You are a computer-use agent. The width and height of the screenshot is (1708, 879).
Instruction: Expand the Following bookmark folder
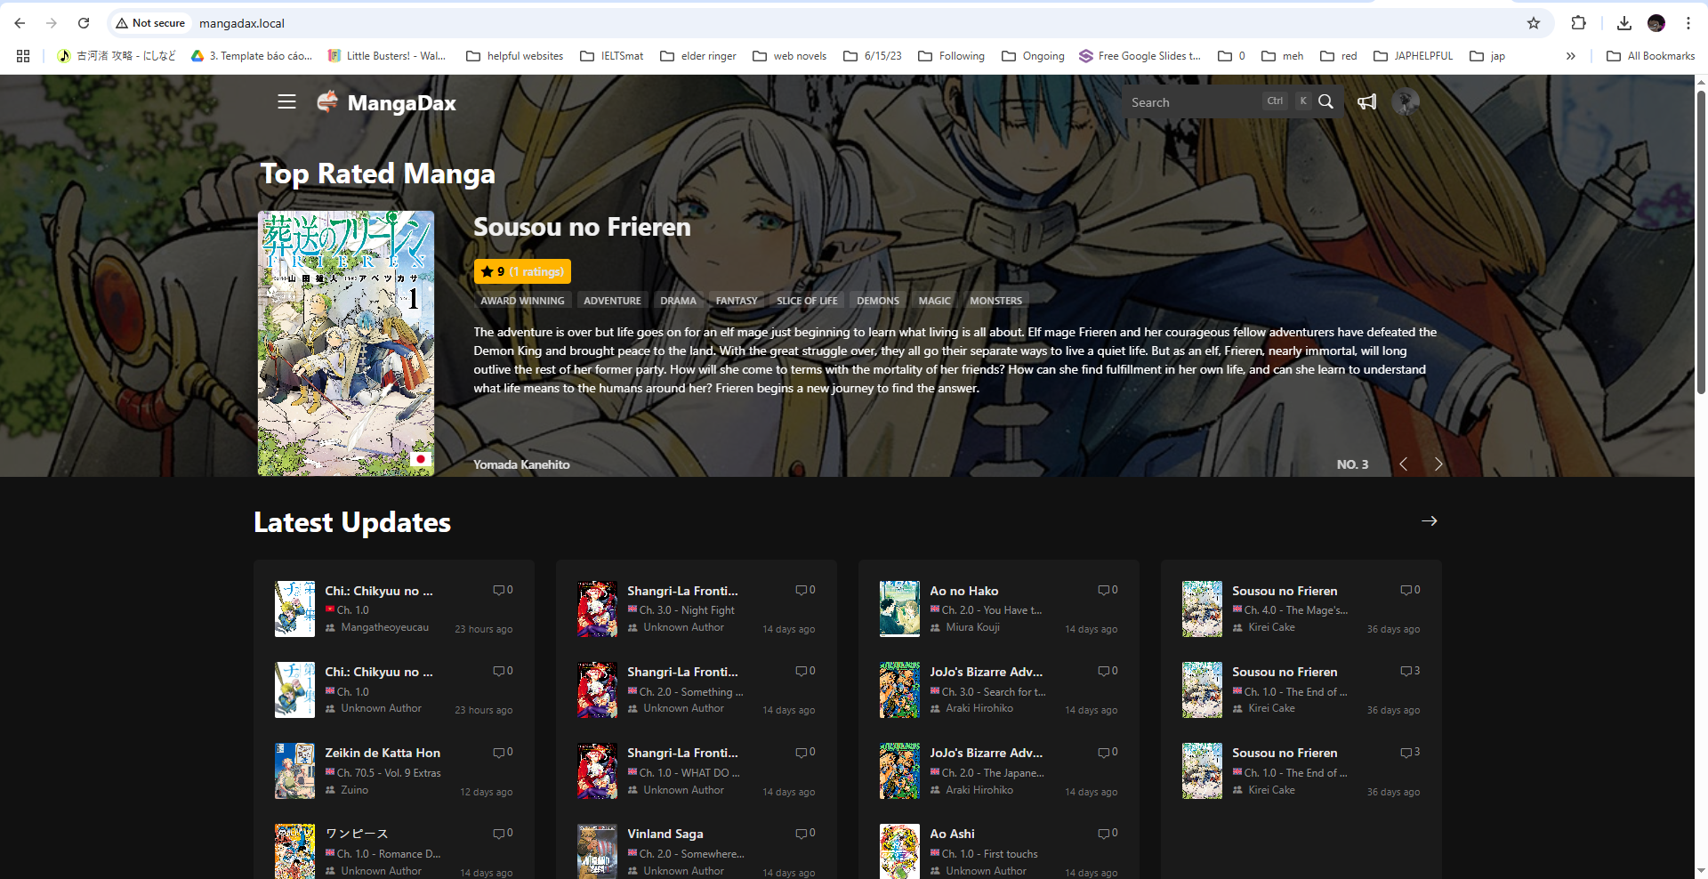point(952,56)
